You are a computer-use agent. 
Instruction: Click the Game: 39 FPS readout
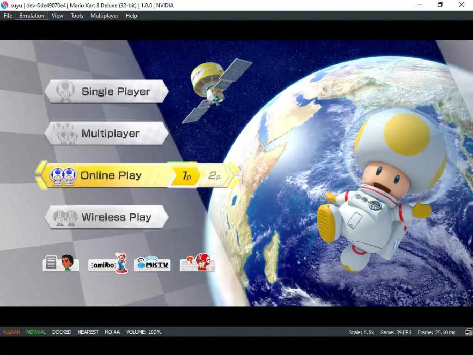395,332
